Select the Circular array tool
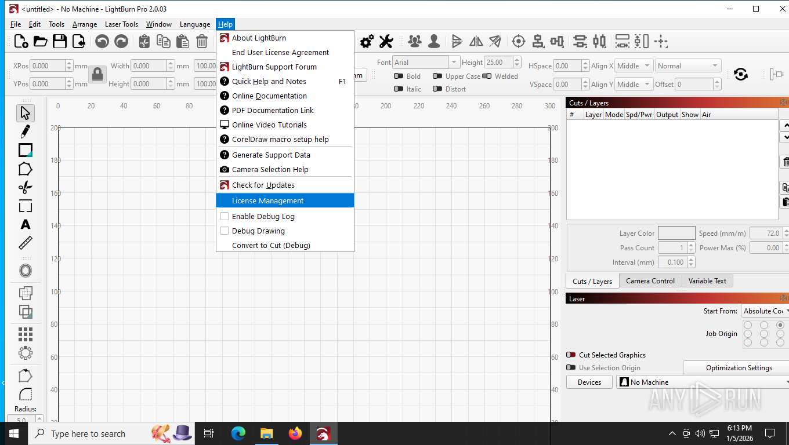Viewport: 789px width, 445px height. 25,352
